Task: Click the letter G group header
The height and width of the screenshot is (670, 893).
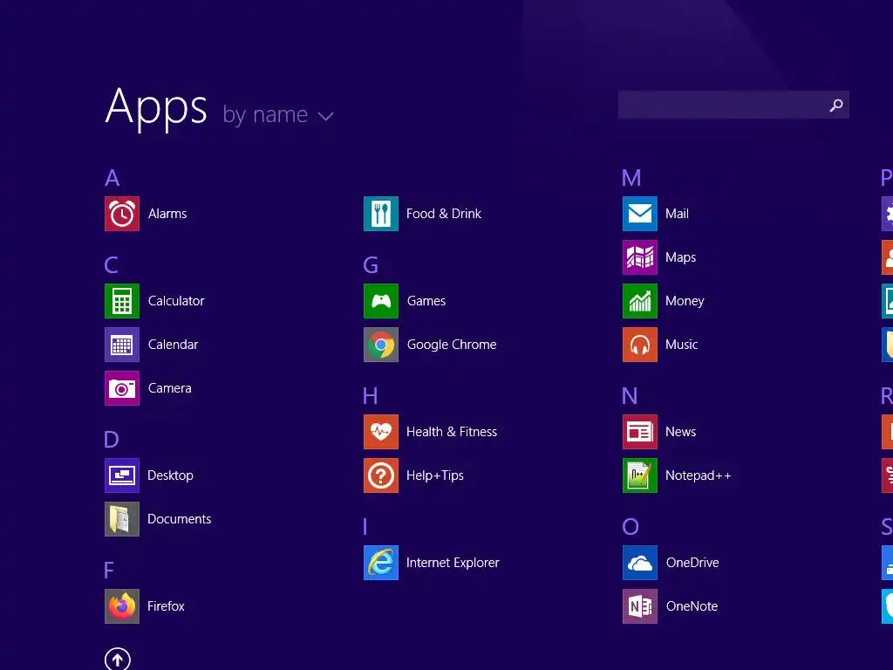Action: pos(371,265)
